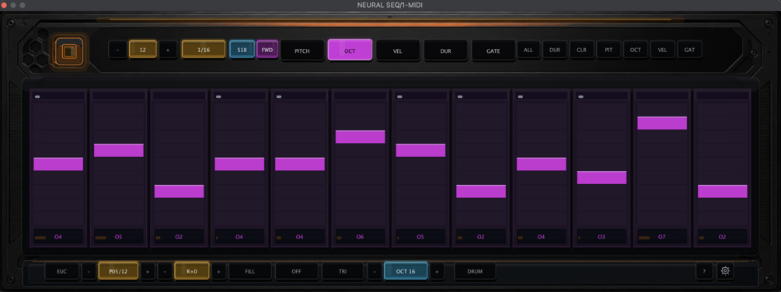The height and width of the screenshot is (292, 781).
Task: Open the OFF mode selector
Action: (297, 271)
